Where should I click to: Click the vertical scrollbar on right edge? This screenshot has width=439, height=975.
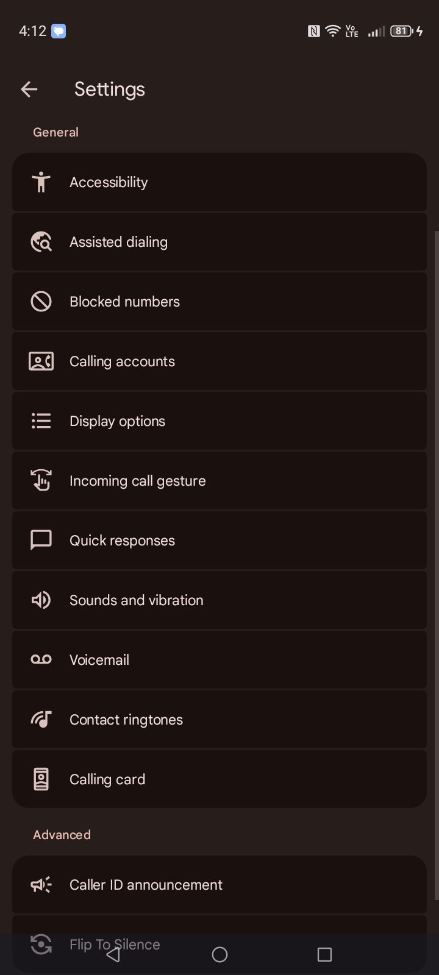436,548
